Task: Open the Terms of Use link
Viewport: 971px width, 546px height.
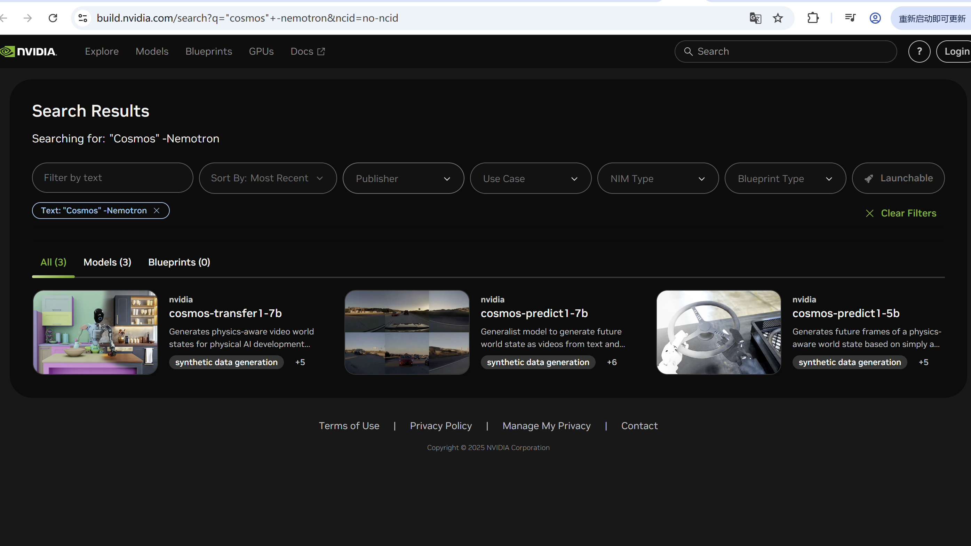Action: tap(349, 426)
